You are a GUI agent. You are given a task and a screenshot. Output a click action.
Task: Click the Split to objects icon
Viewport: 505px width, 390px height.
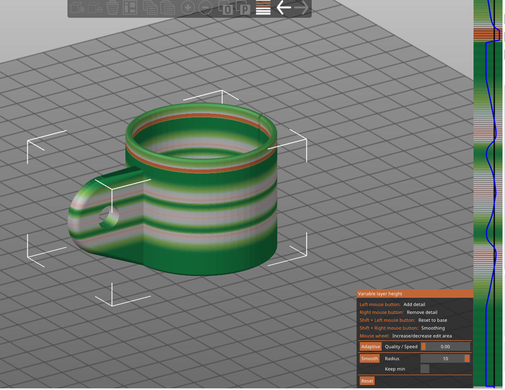click(226, 7)
